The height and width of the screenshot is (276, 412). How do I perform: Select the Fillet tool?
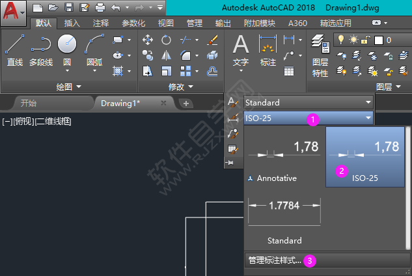(x=185, y=55)
